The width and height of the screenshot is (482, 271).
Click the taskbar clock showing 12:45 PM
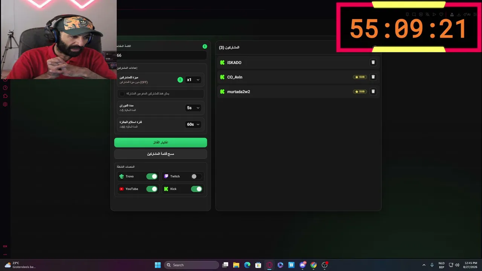coord(470,265)
